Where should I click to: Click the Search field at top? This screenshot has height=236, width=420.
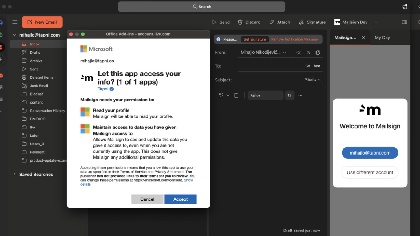(x=202, y=7)
